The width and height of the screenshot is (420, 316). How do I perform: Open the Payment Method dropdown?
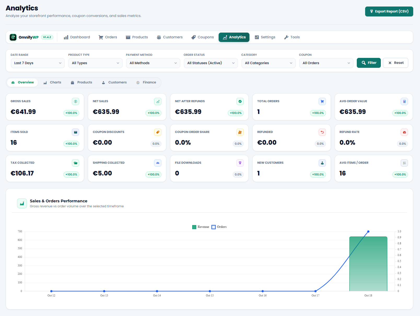point(153,63)
